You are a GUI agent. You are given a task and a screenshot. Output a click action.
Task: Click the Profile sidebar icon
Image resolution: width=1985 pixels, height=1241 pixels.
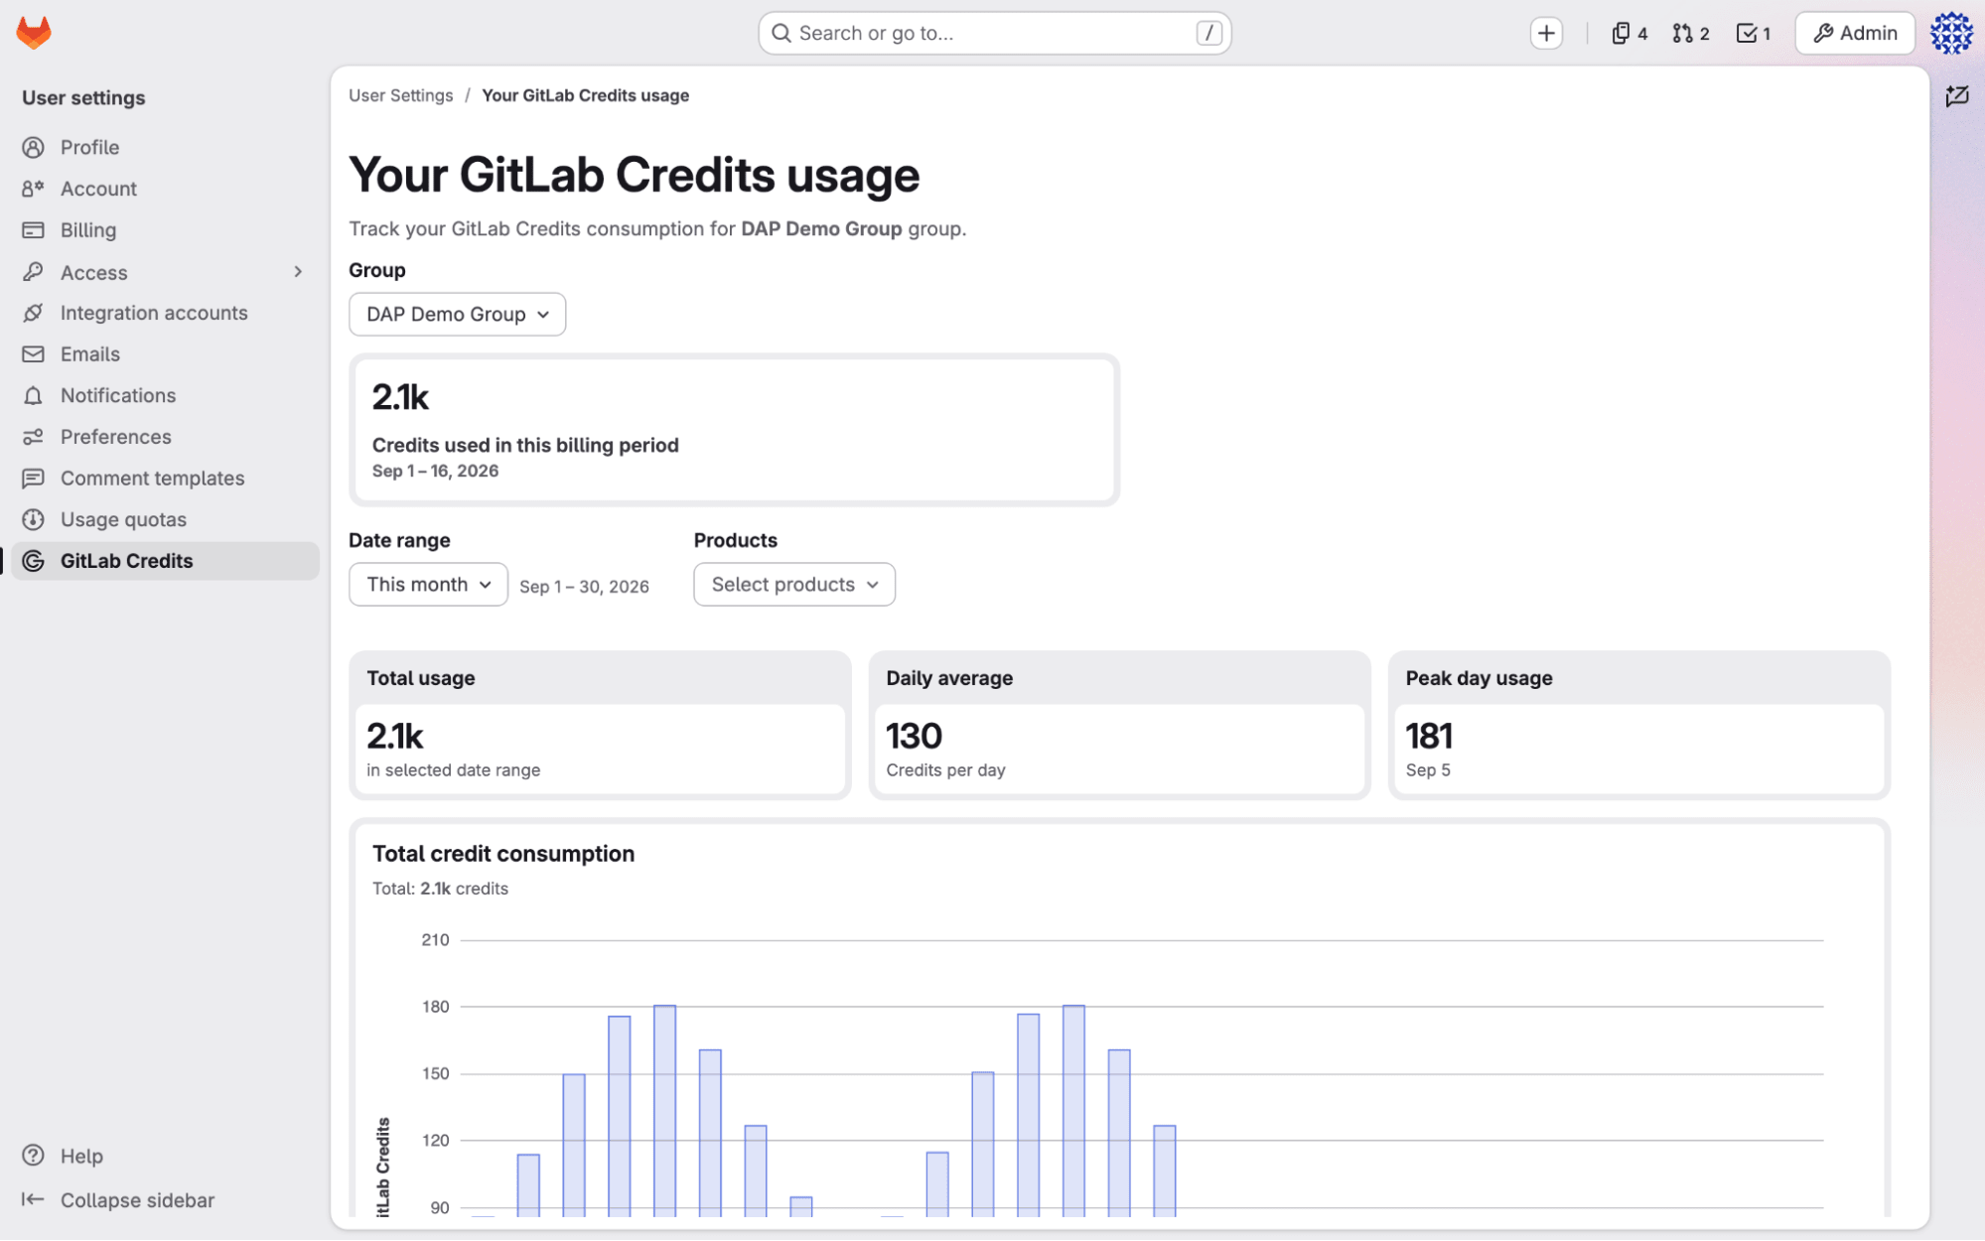point(33,147)
